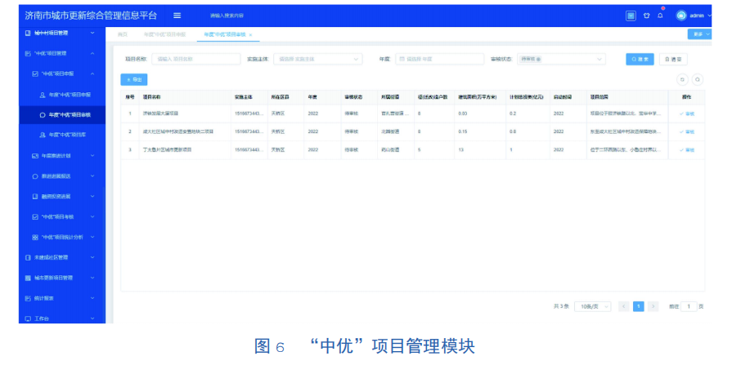This screenshot has height=365, width=741.
Task: Switch to the 年度"中优"项目申报 tab
Action: pyautogui.click(x=165, y=35)
